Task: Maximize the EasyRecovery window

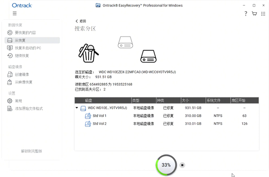Action: pyautogui.click(x=254, y=5)
